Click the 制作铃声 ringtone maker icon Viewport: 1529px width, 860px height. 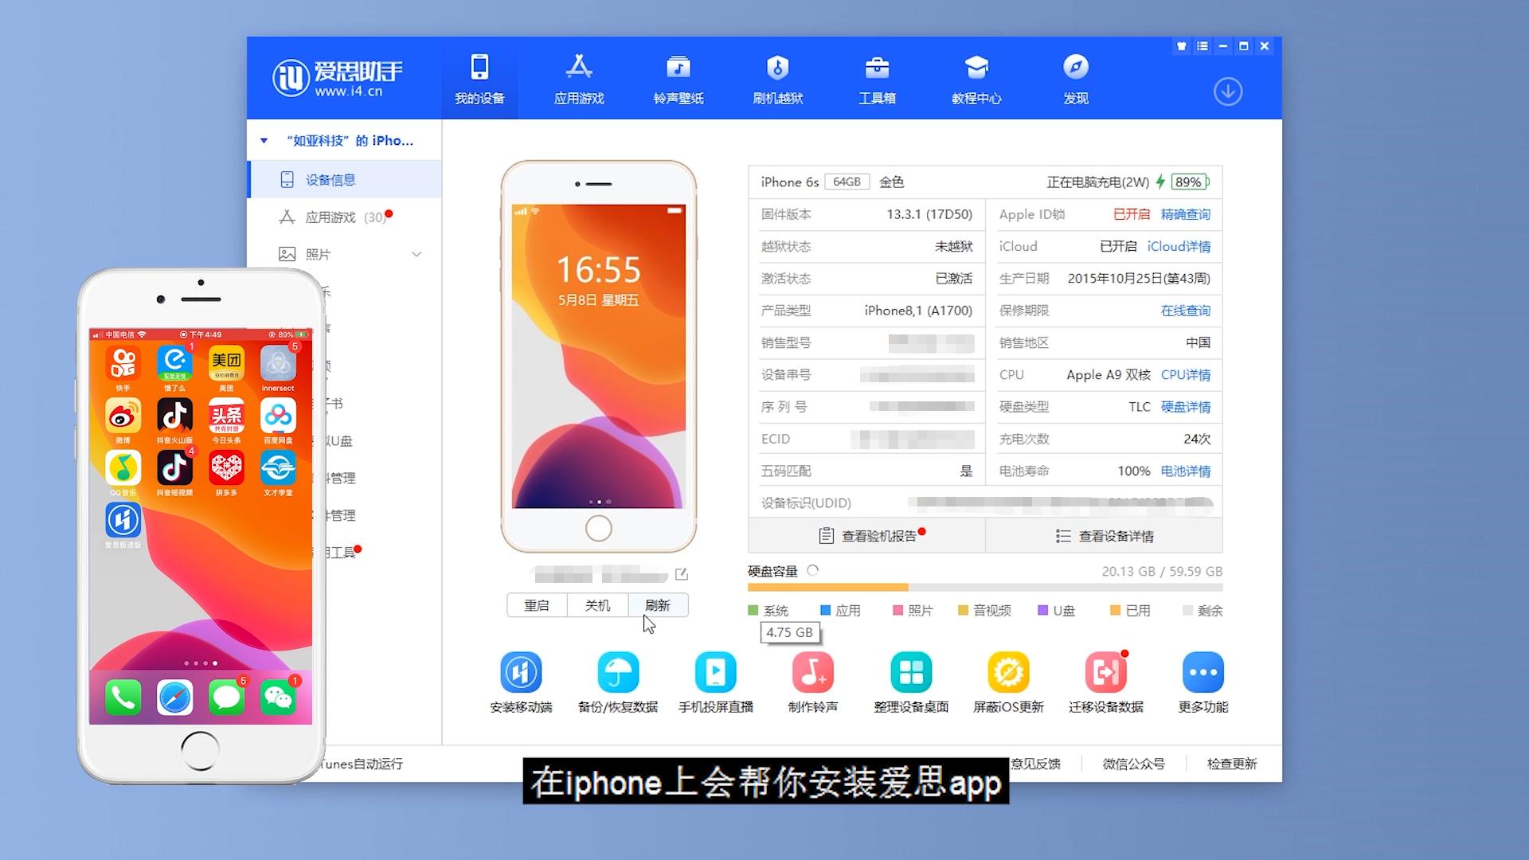[813, 673]
